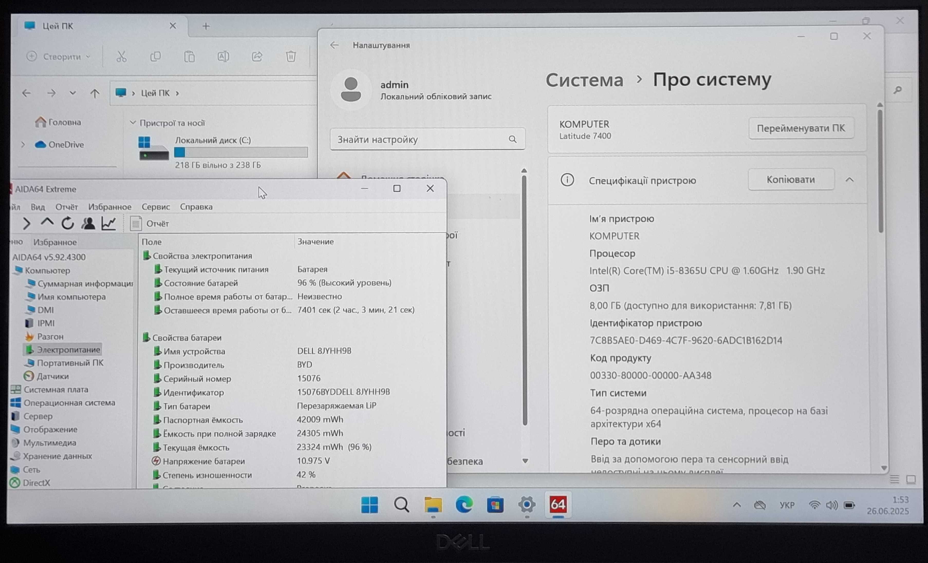Open recent locations dropdown in File Explorer
The image size is (928, 563).
click(x=72, y=93)
